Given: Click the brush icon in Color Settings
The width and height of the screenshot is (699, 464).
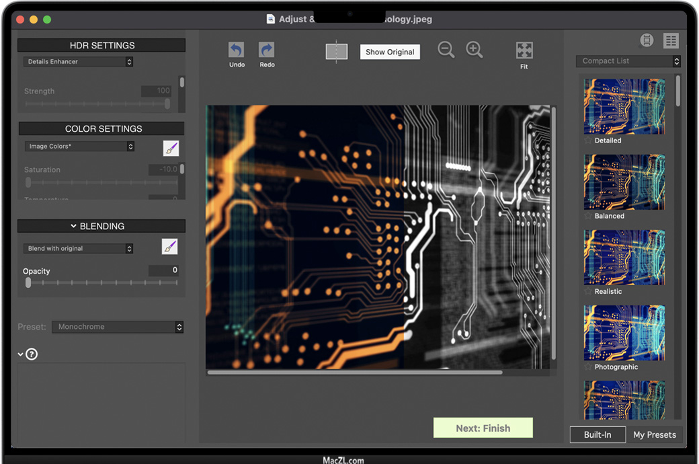Looking at the screenshot, I should (171, 149).
